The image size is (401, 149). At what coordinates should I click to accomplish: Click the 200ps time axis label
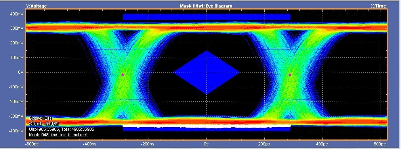click(264, 144)
